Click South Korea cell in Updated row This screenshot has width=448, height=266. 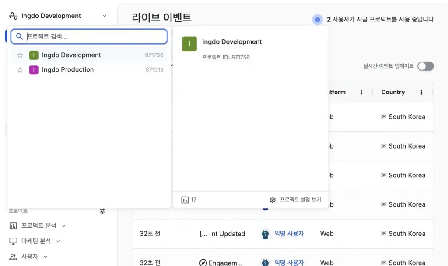[403, 234]
